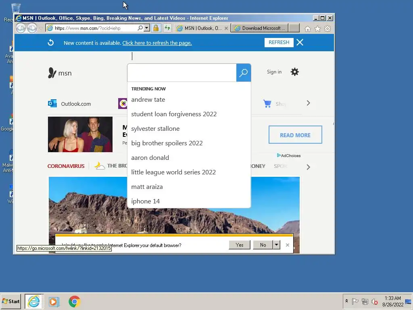This screenshot has width=413, height=310.
Task: Click the network tray icon
Action: [365, 301]
